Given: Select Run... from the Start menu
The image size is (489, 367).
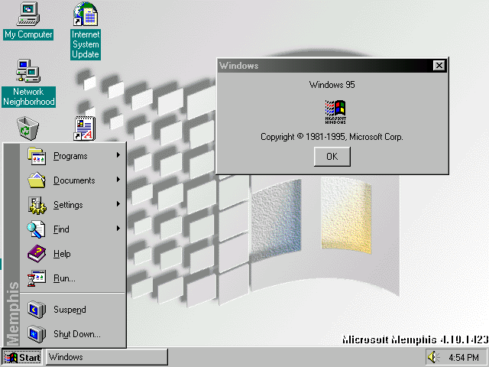Looking at the screenshot, I should 64,278.
